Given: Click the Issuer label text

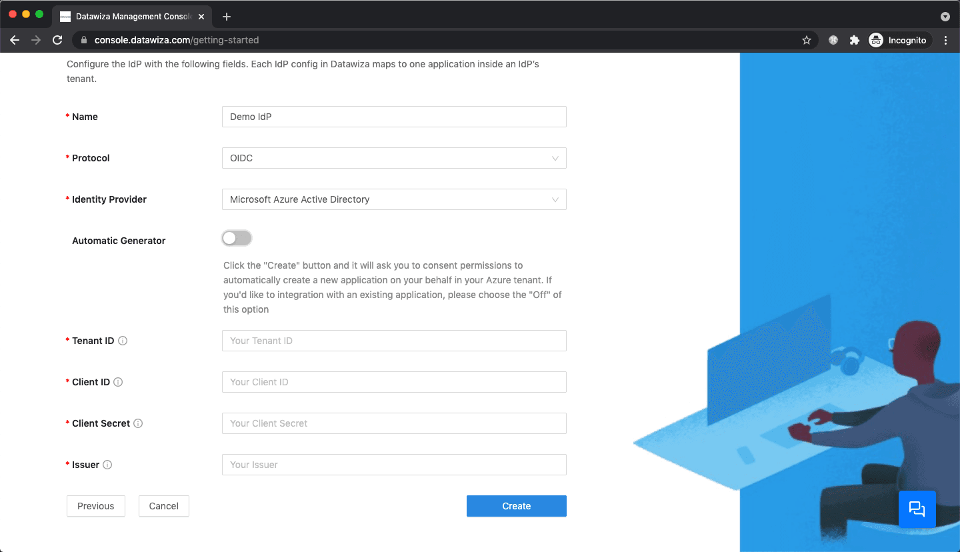Looking at the screenshot, I should click(x=85, y=465).
